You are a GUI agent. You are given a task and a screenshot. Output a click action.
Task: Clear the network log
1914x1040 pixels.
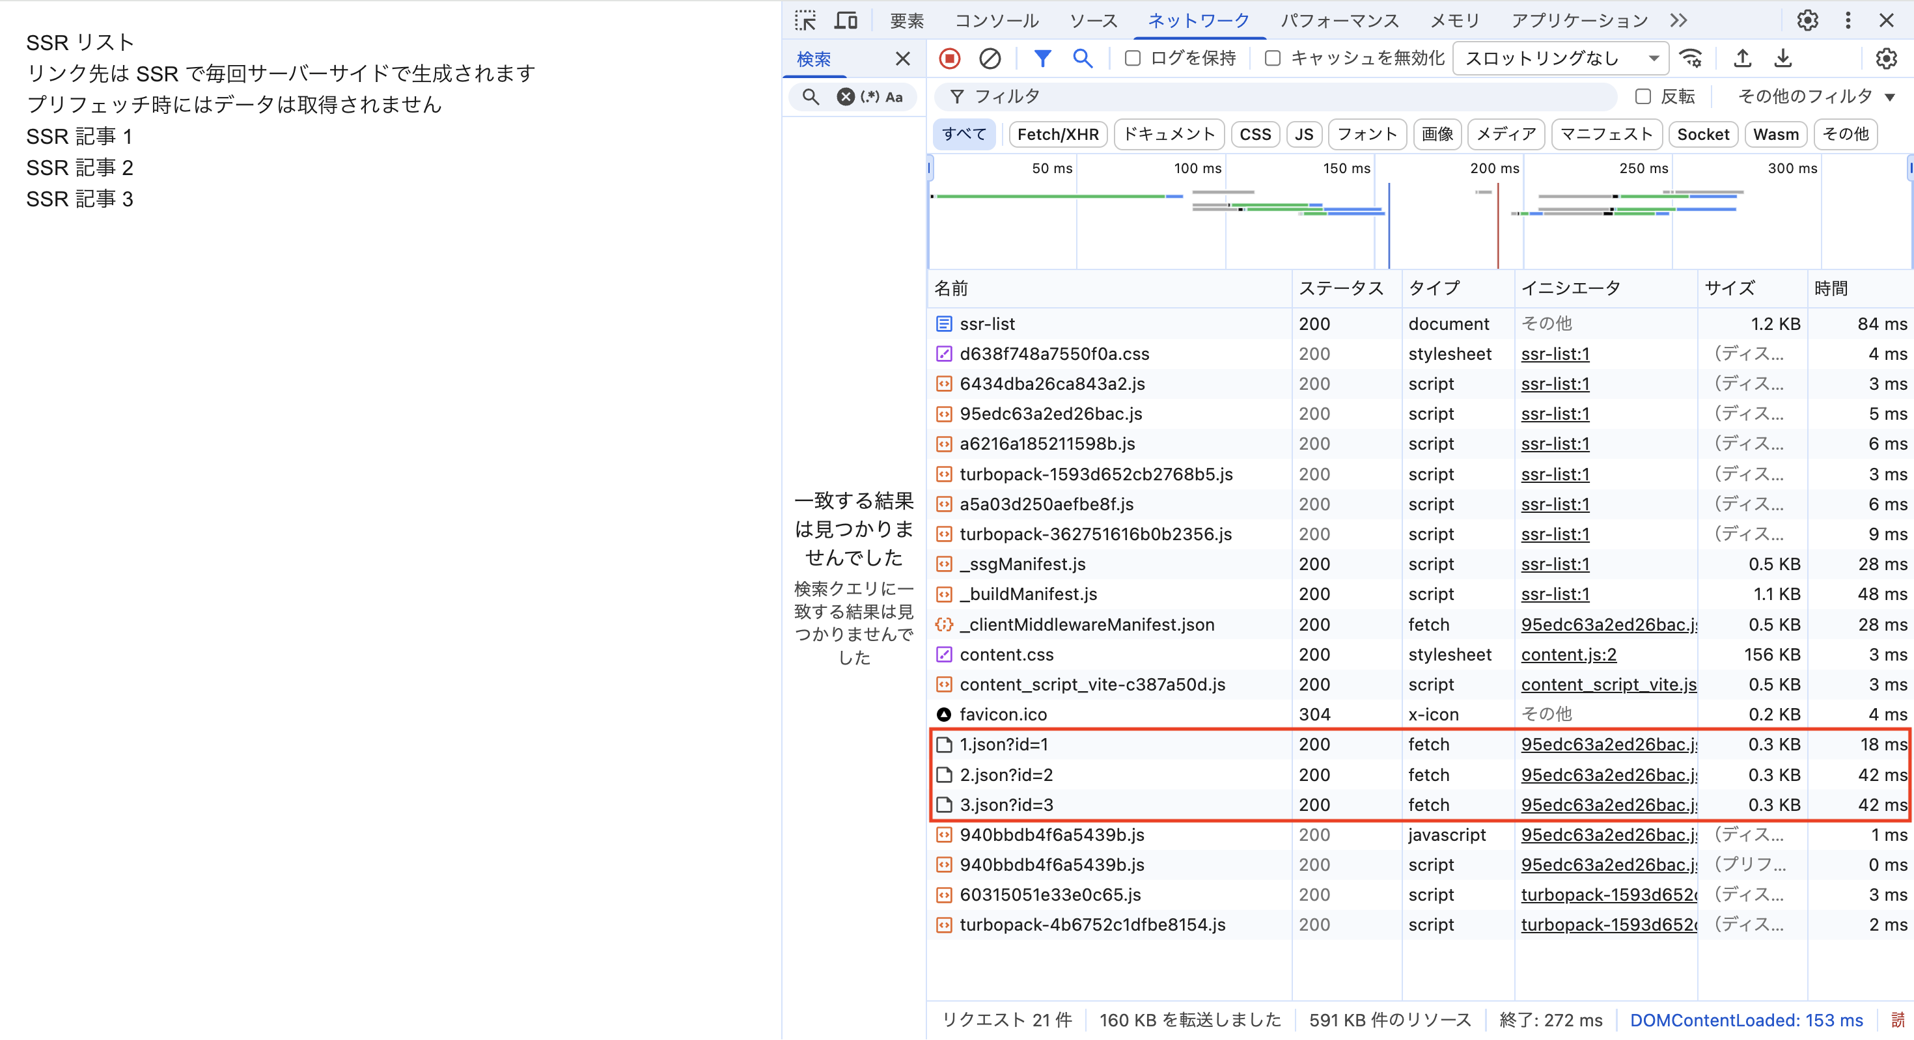990,59
